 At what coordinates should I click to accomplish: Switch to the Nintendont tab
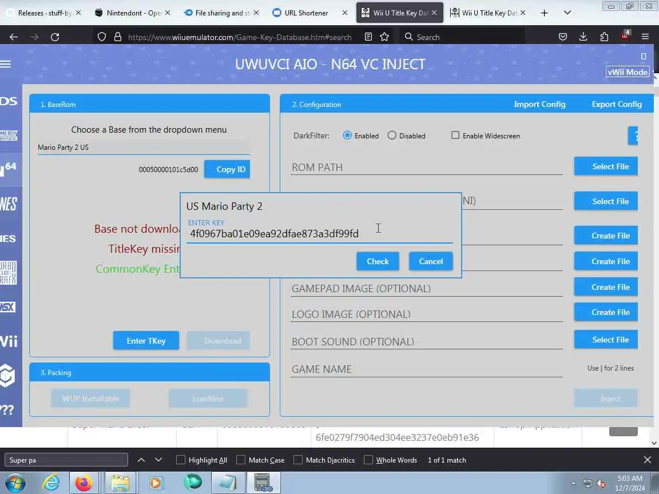pyautogui.click(x=132, y=13)
